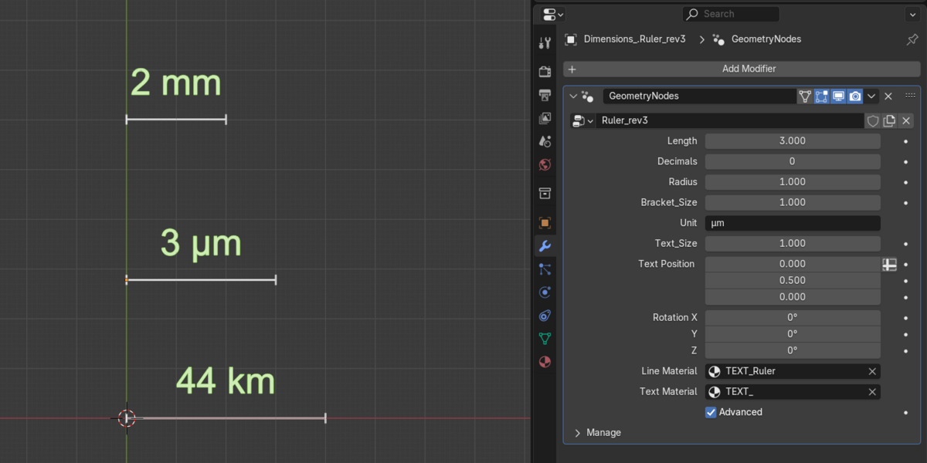
Task: Click the Add Modifier button
Action: [742, 69]
